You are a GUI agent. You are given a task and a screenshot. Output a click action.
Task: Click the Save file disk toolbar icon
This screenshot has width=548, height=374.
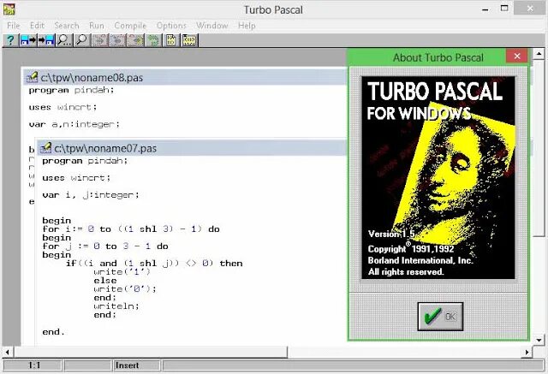[45, 40]
